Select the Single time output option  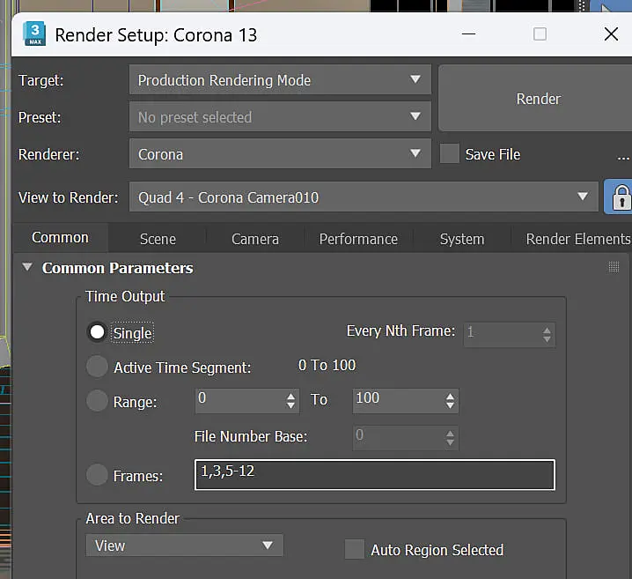[97, 332]
